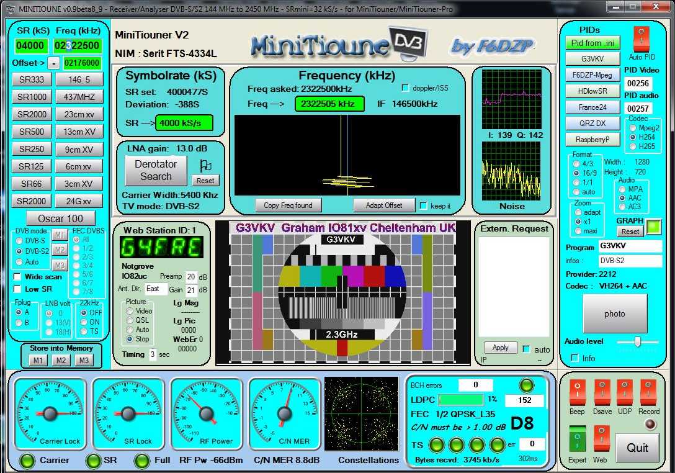The height and width of the screenshot is (473, 675).
Task: Select 22kHz ON radio button
Action: click(84, 322)
